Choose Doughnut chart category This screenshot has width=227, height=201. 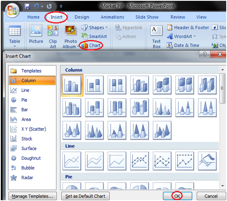32,158
